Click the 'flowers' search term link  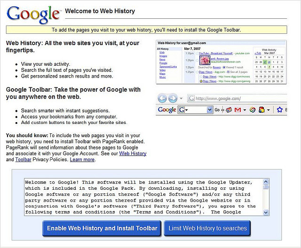click(x=216, y=67)
